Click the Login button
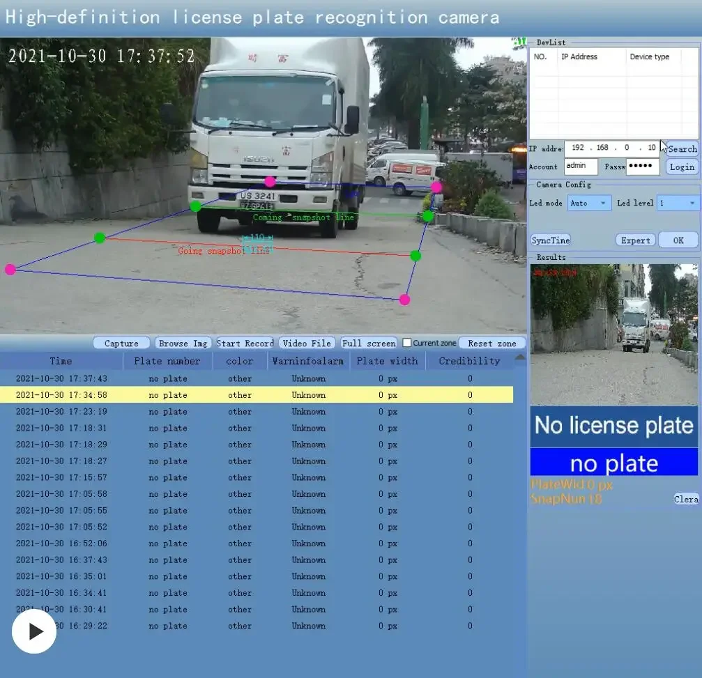This screenshot has width=702, height=678. (682, 167)
